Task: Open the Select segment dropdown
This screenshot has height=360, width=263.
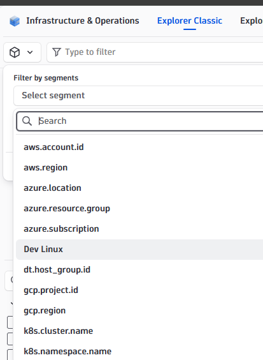Action: point(138,96)
